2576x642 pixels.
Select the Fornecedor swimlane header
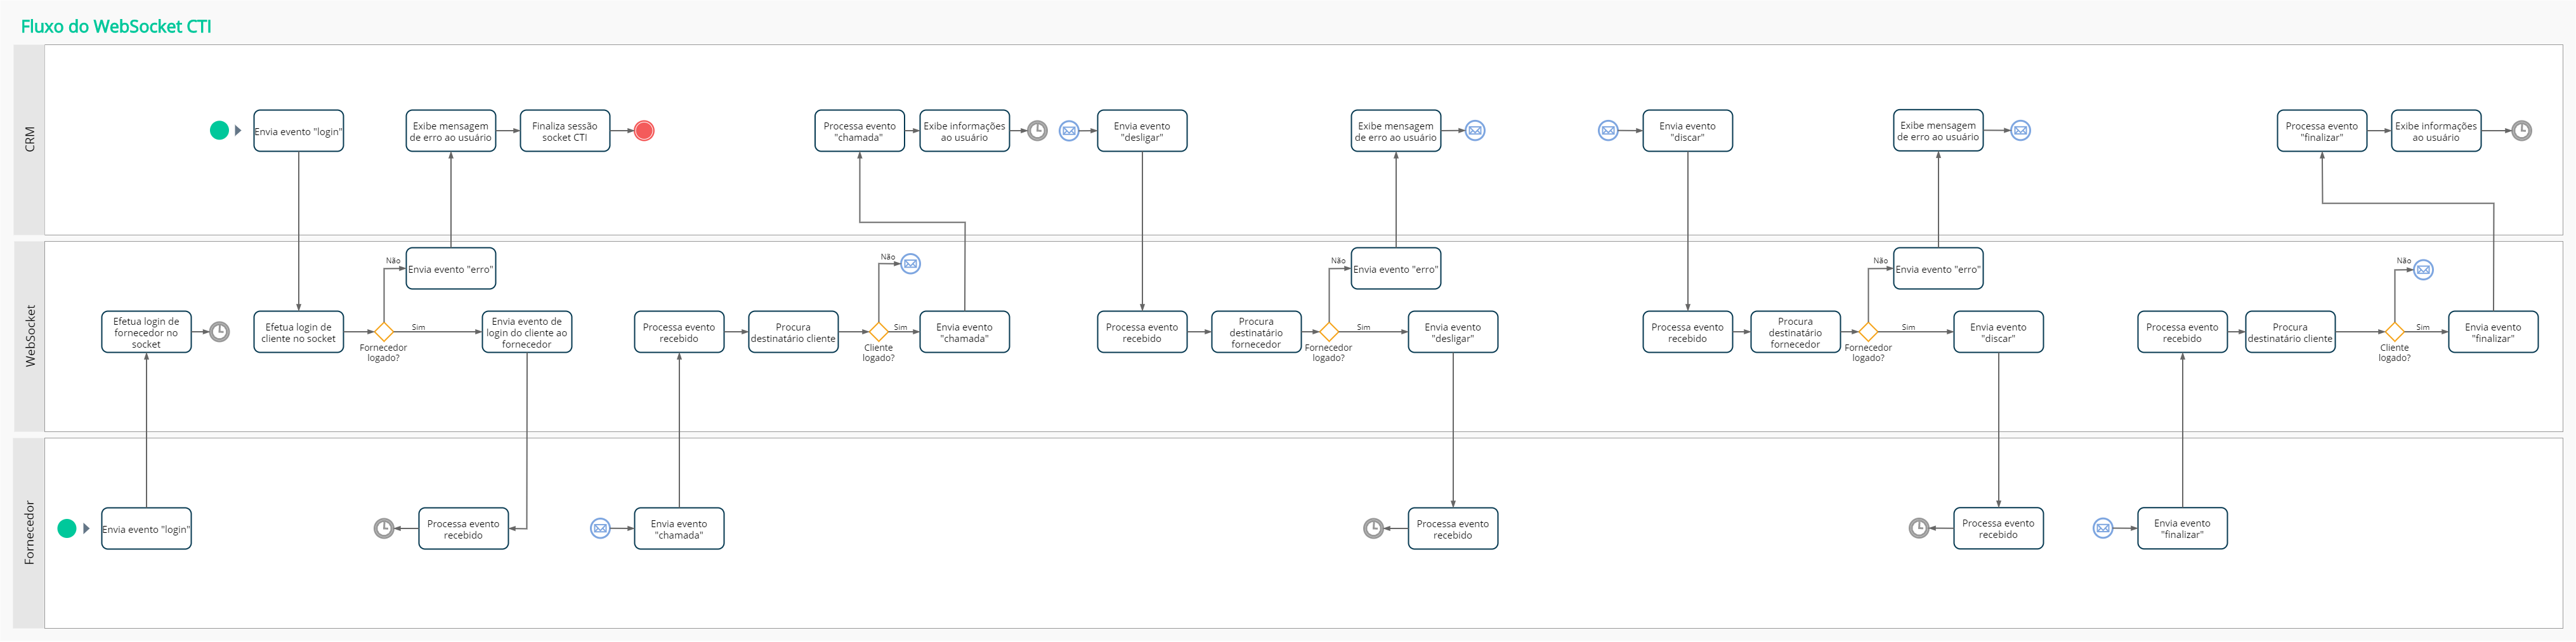pos(29,533)
